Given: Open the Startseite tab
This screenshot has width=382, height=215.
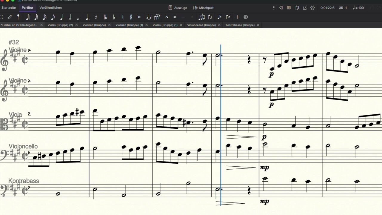Looking at the screenshot, I should click(9, 8).
